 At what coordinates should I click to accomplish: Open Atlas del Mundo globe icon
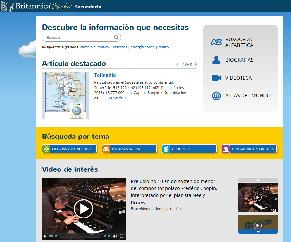coord(216,96)
